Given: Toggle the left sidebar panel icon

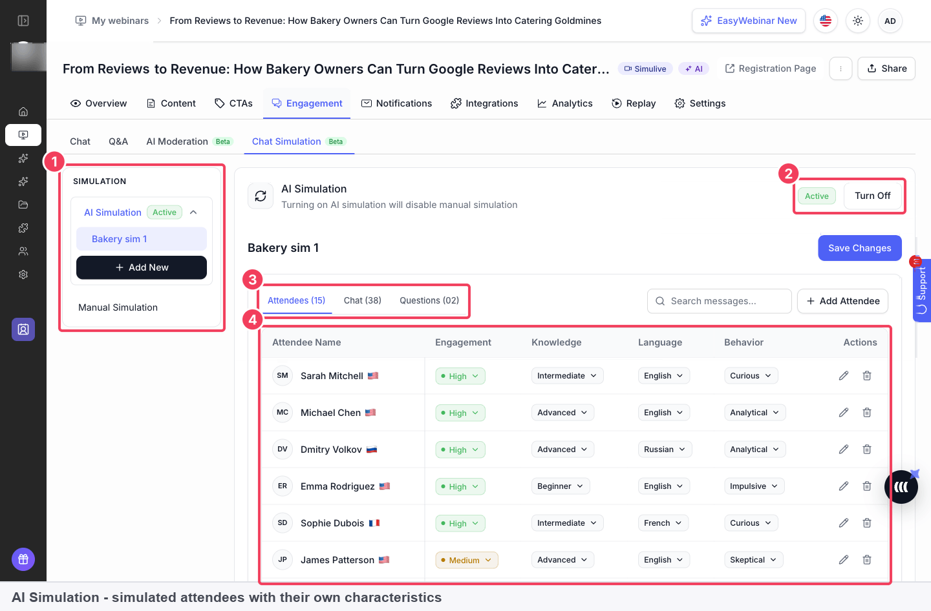Looking at the screenshot, I should click(23, 21).
